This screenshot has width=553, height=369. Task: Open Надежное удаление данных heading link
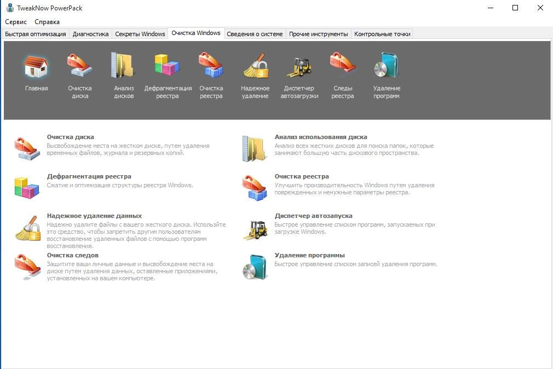pyautogui.click(x=94, y=216)
